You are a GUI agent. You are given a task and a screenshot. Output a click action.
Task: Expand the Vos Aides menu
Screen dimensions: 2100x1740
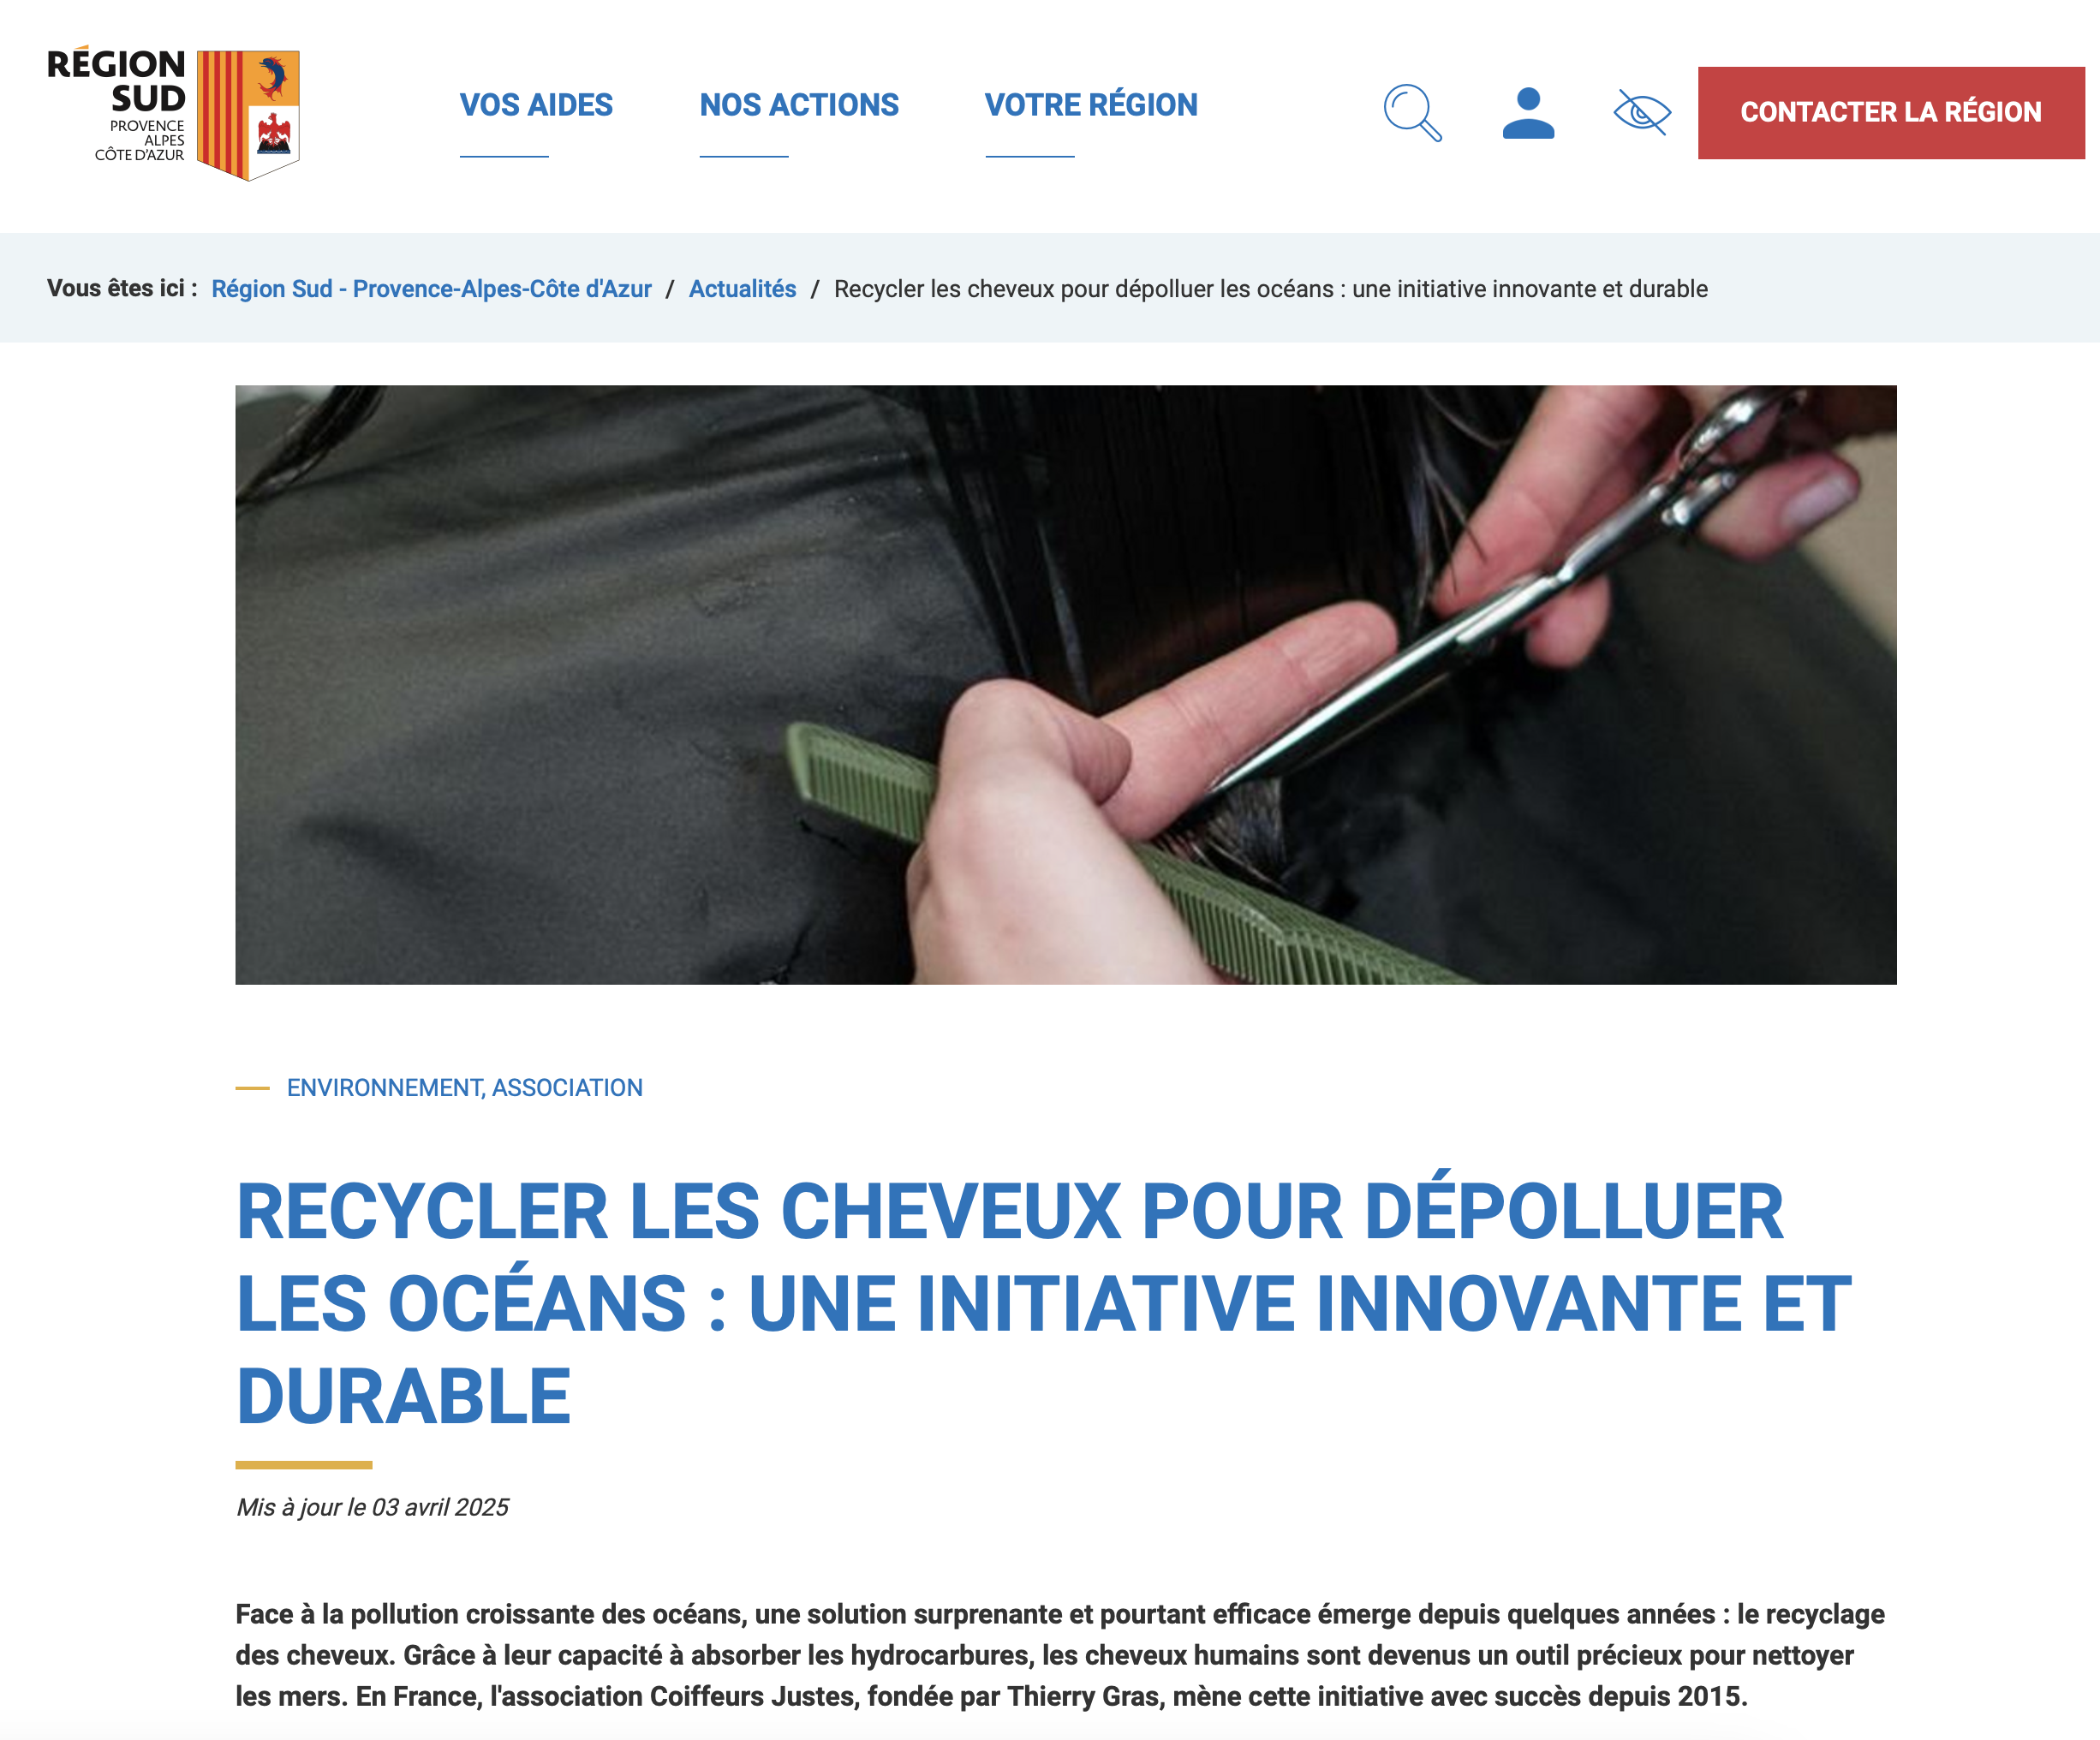pos(536,105)
